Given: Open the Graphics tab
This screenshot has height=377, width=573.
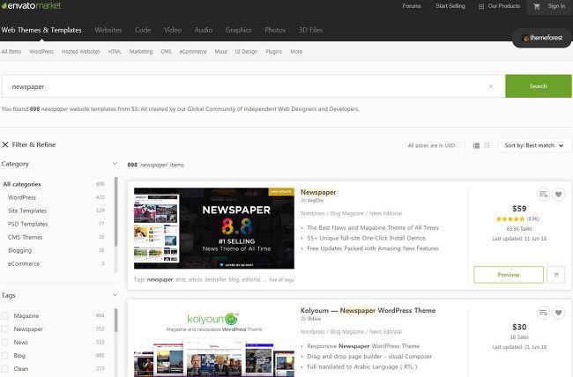Looking at the screenshot, I should pos(238,30).
